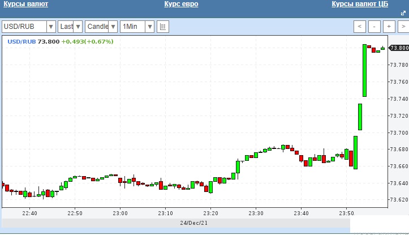Click the 23:30 time axis label
This screenshot has height=235, width=409.
click(x=256, y=213)
